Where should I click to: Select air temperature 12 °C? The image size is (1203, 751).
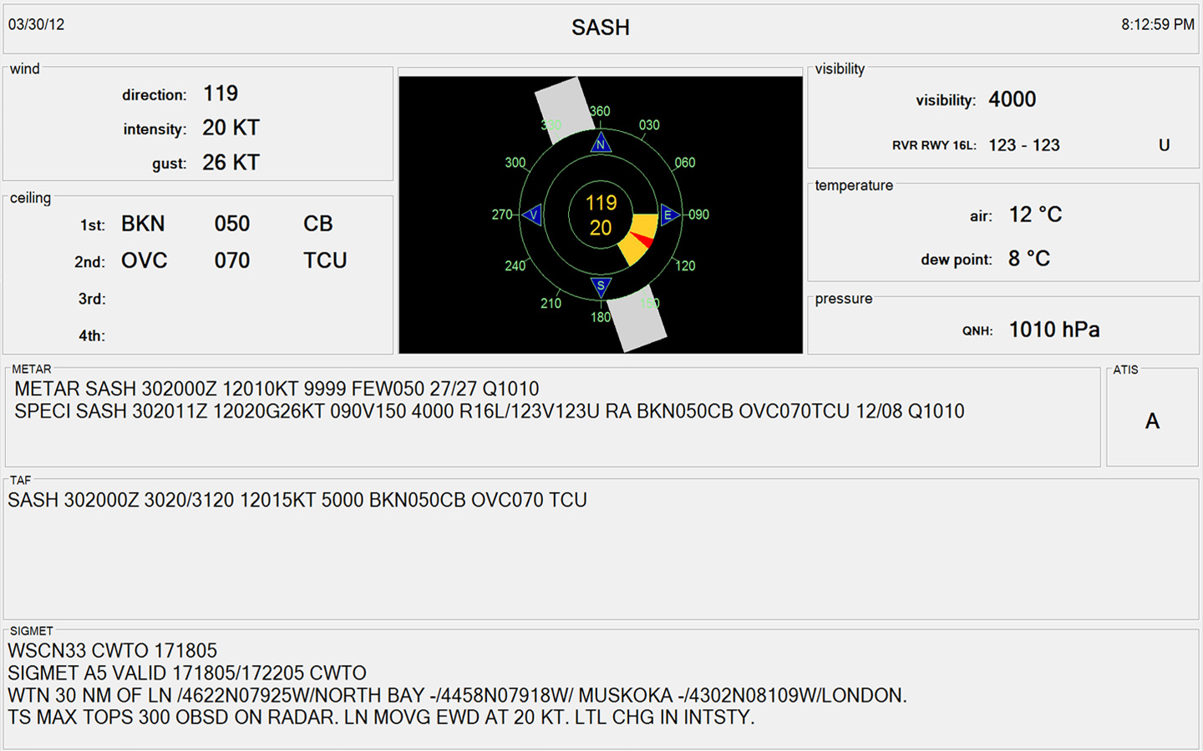1036,214
